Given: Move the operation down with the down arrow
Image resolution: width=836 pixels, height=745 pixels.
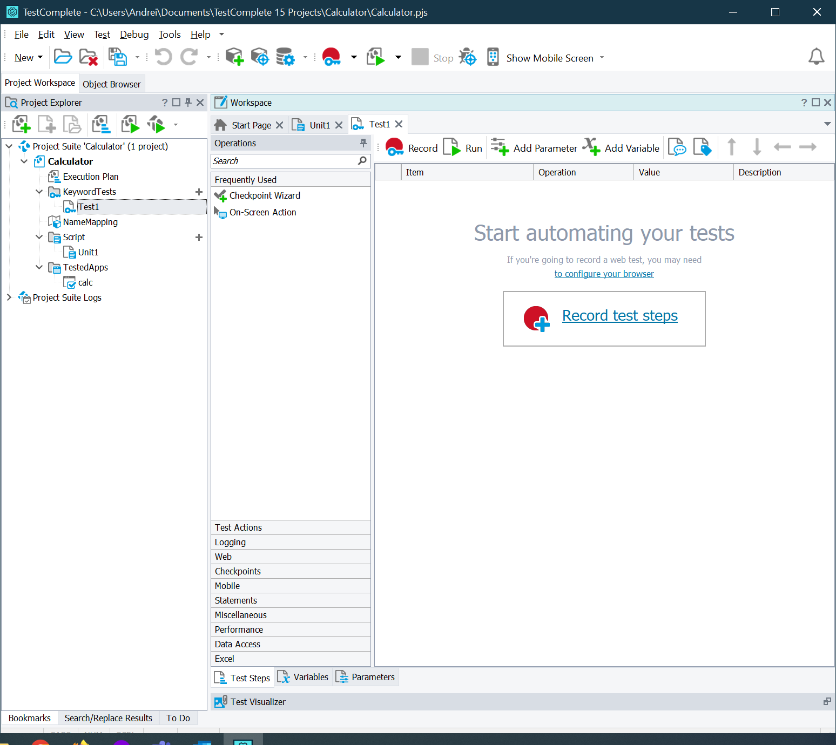Looking at the screenshot, I should tap(757, 147).
